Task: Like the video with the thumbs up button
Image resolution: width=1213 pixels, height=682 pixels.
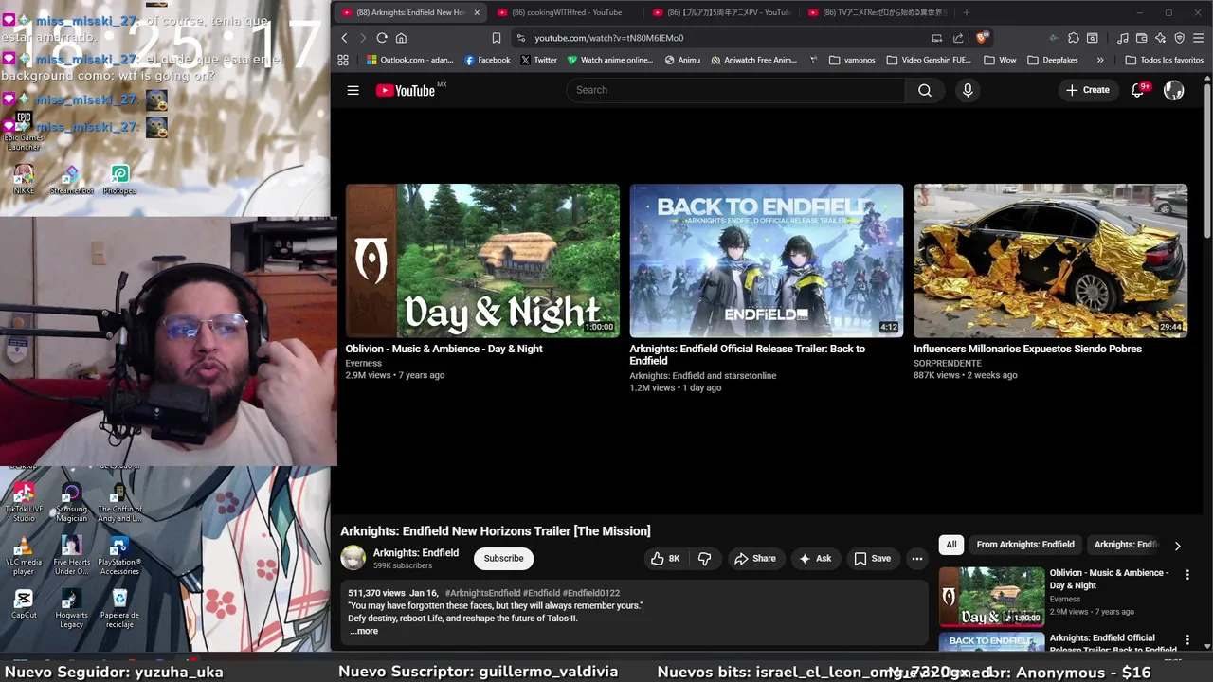Action: tap(665, 559)
